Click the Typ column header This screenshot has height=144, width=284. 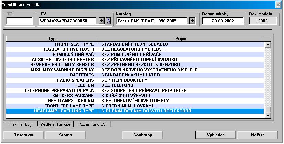[52, 39]
